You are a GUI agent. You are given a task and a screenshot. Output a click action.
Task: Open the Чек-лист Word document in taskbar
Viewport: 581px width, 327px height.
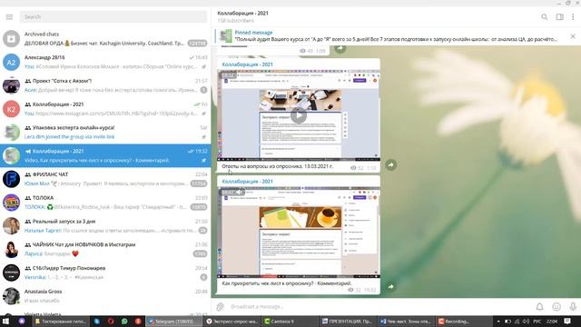tap(406, 321)
